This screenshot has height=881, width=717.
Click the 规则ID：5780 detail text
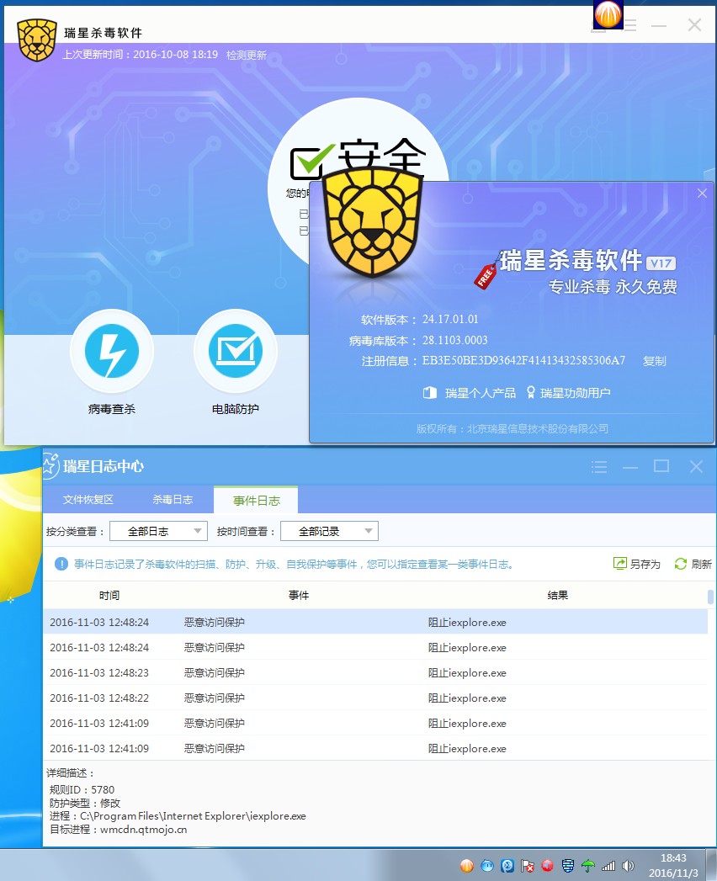point(82,789)
